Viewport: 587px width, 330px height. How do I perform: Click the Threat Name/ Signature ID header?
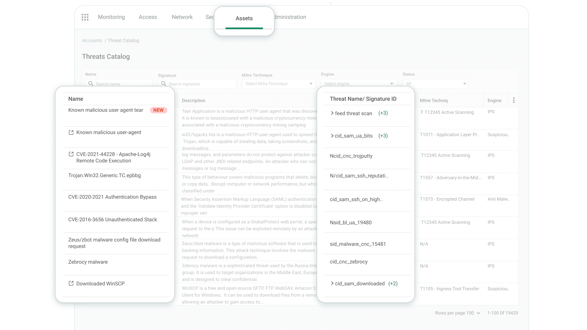point(363,99)
